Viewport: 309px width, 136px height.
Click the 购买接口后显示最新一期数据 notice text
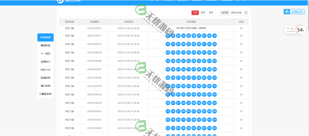pos(191,28)
